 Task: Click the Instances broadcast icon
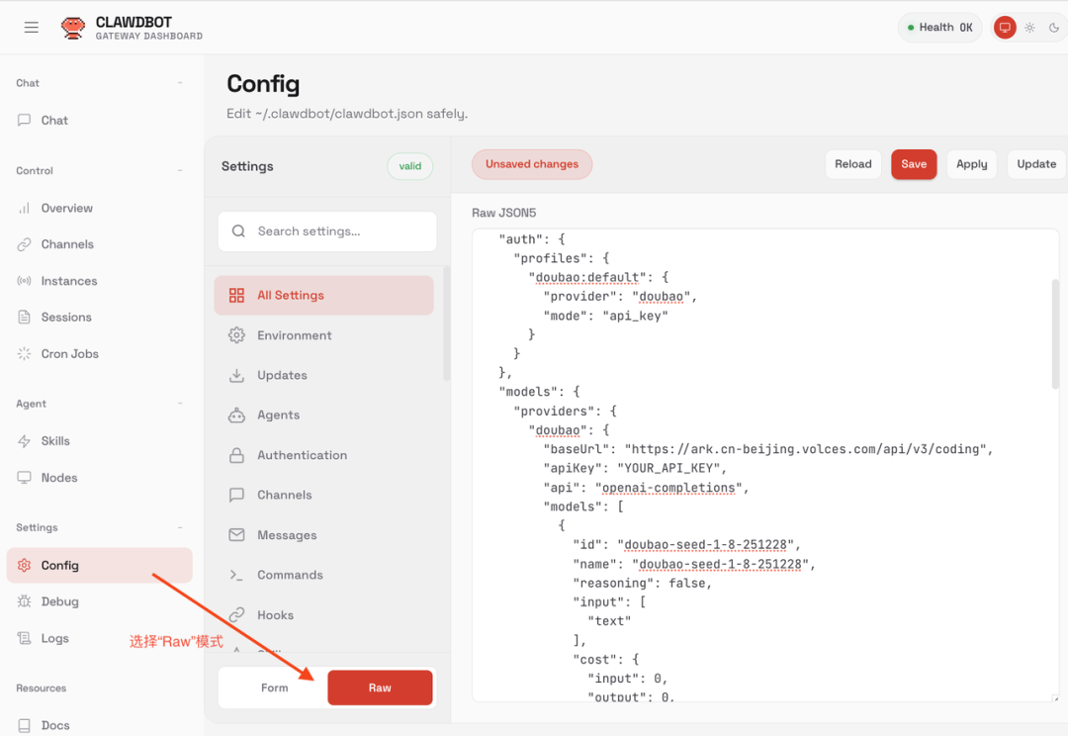pyautogui.click(x=24, y=281)
